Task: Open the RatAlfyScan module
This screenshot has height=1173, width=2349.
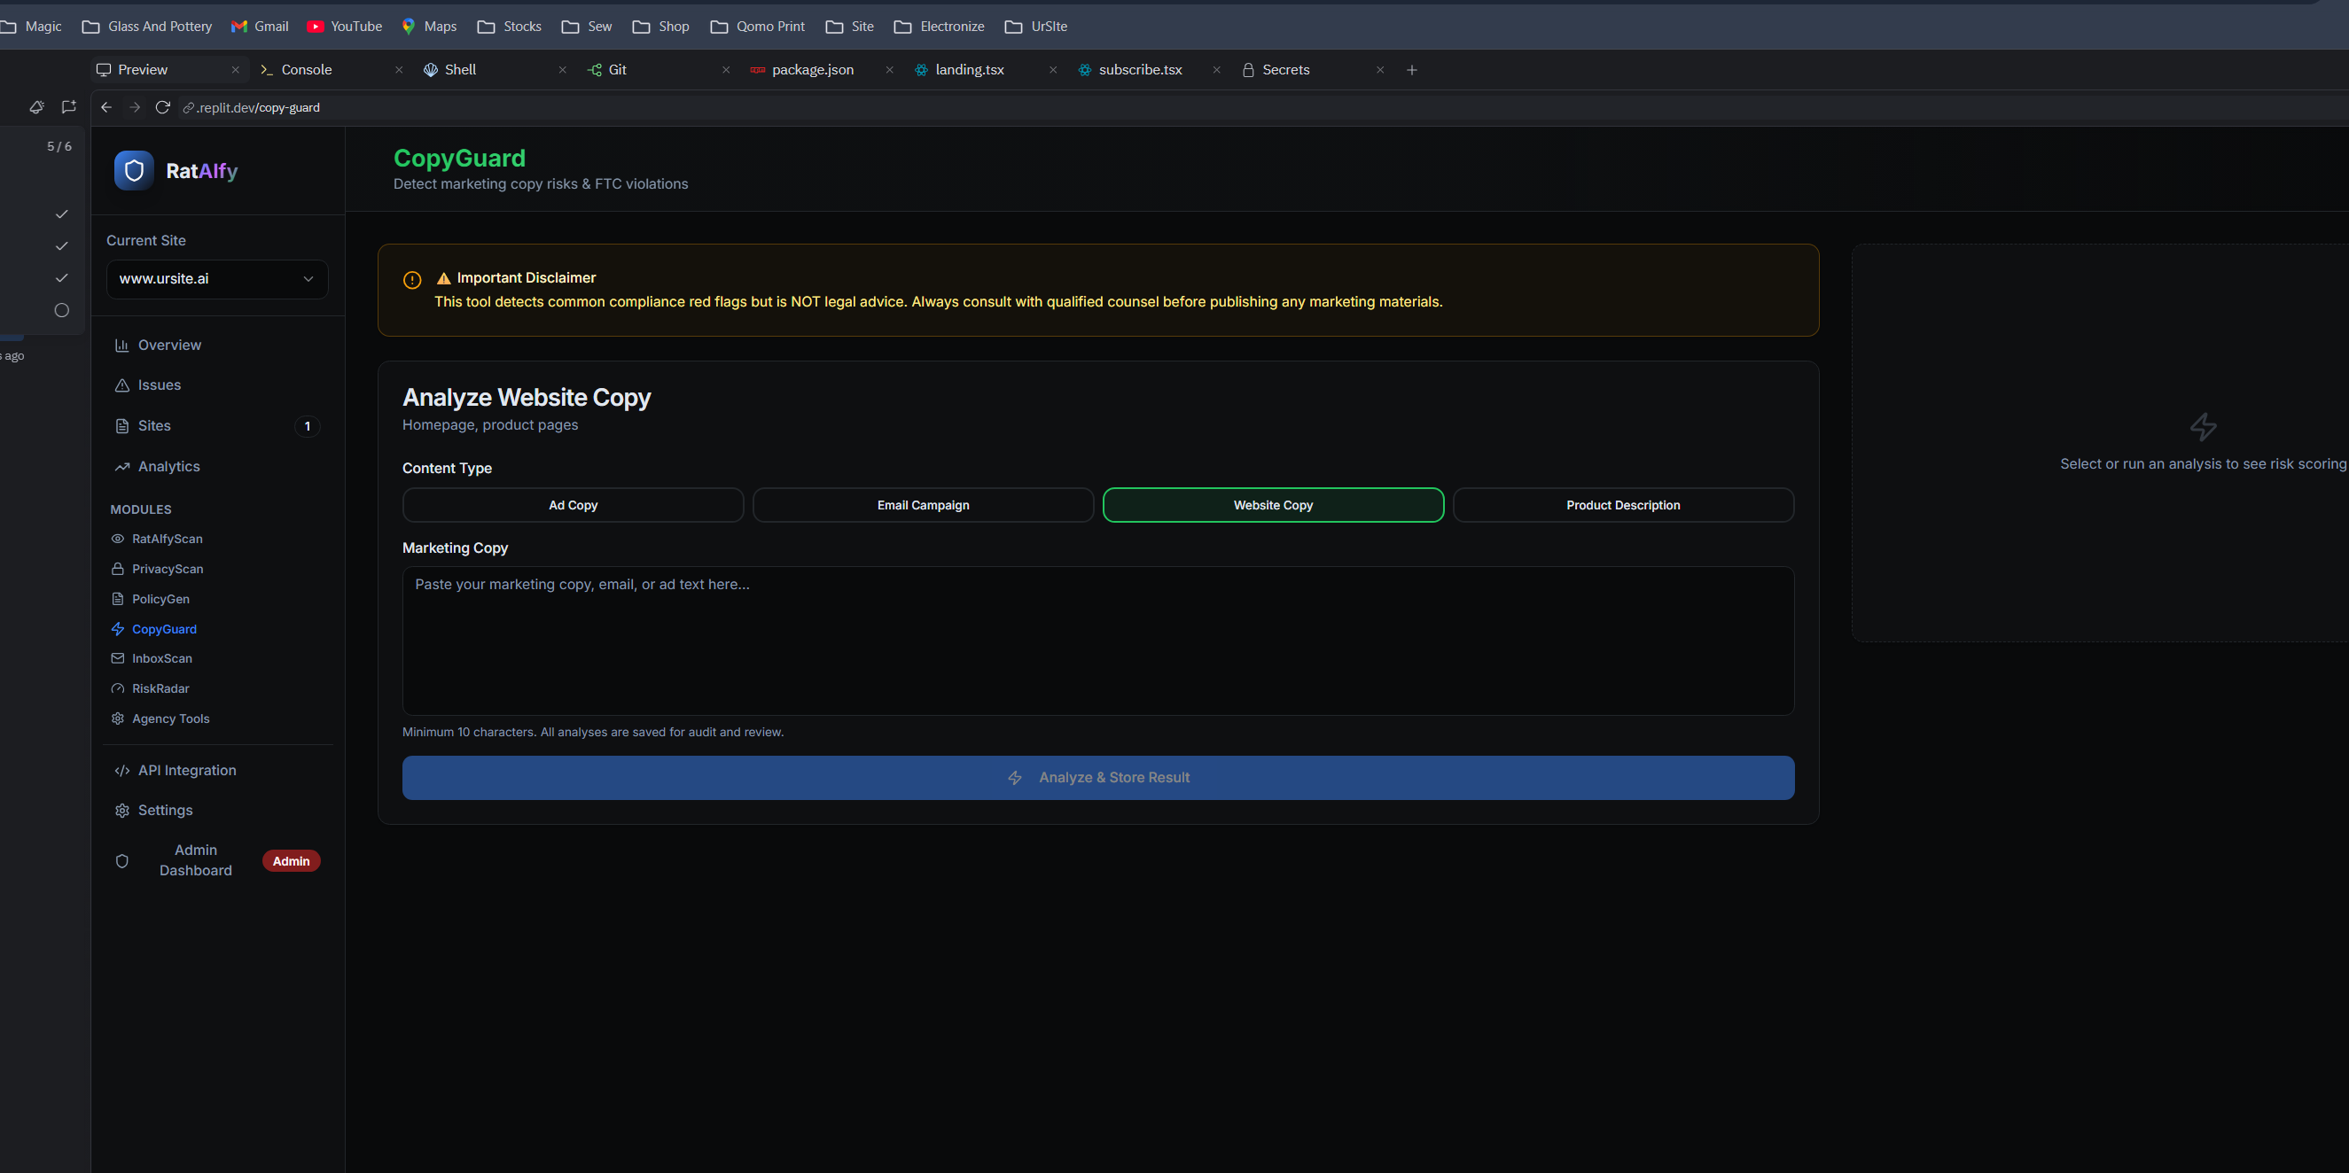Action: click(x=167, y=539)
